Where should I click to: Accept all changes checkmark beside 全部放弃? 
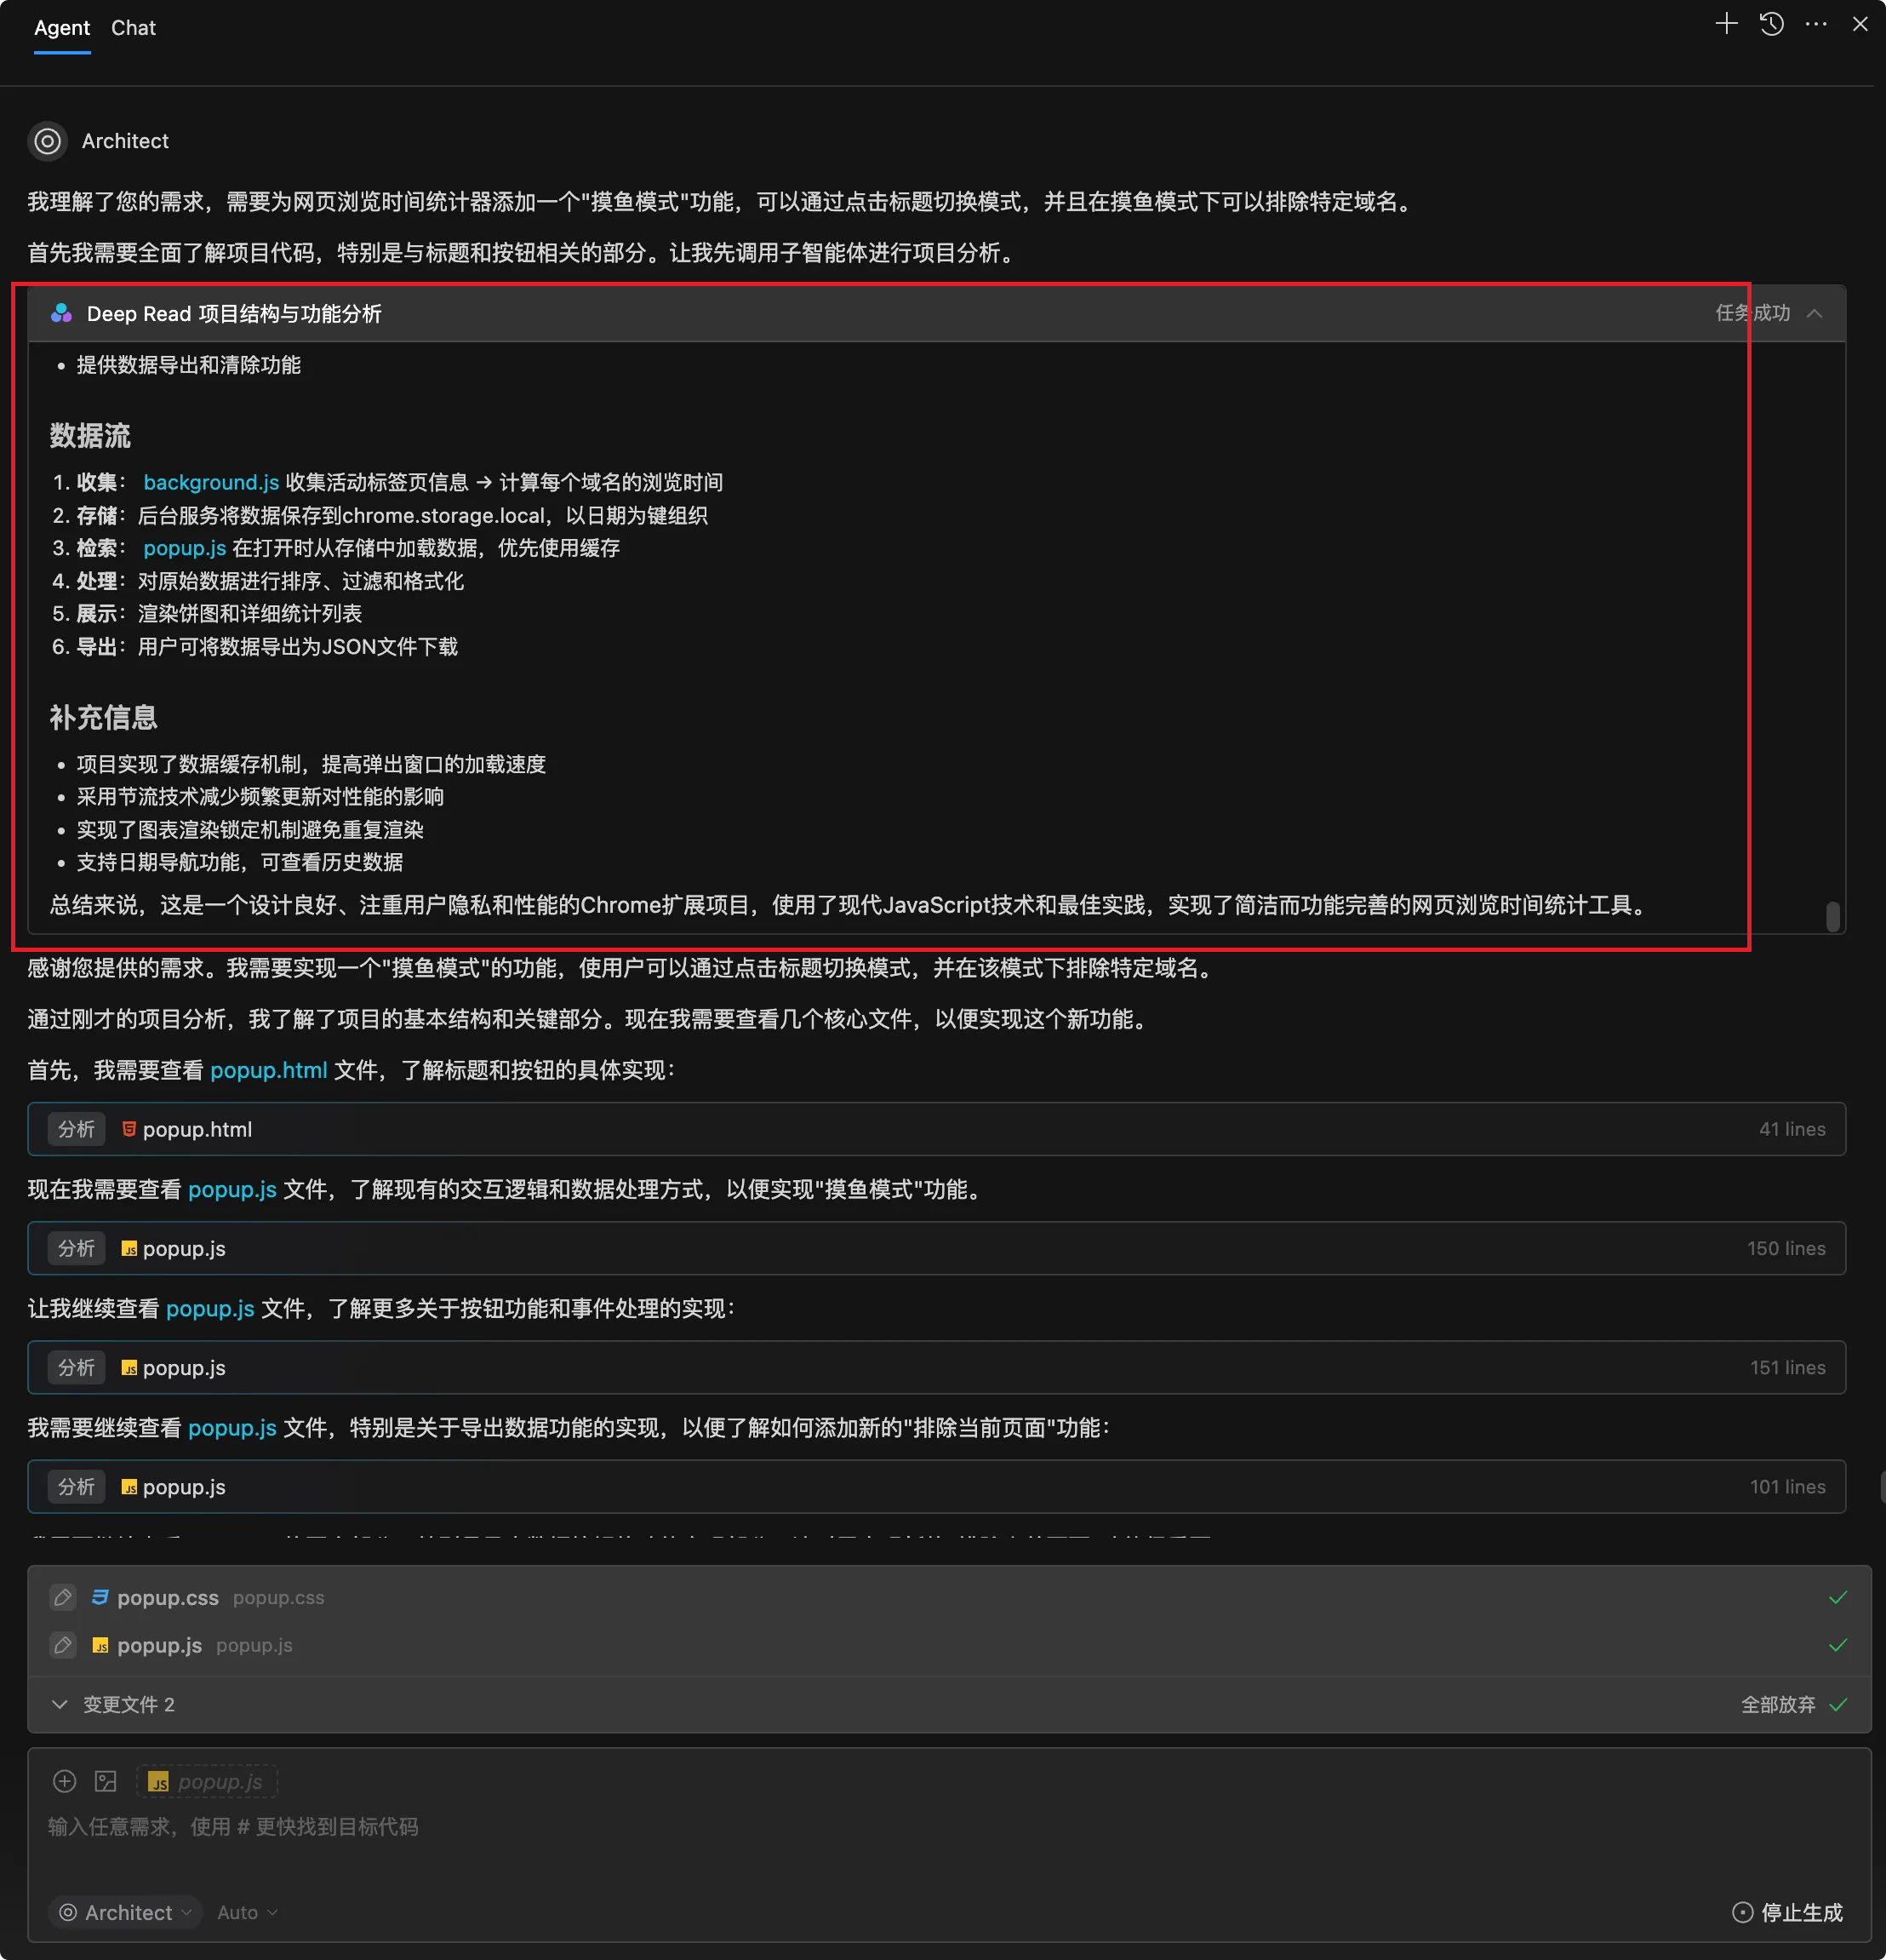click(1837, 1704)
